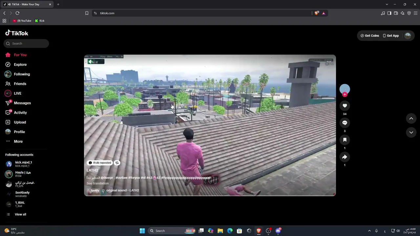Open the Explore page

click(16, 65)
